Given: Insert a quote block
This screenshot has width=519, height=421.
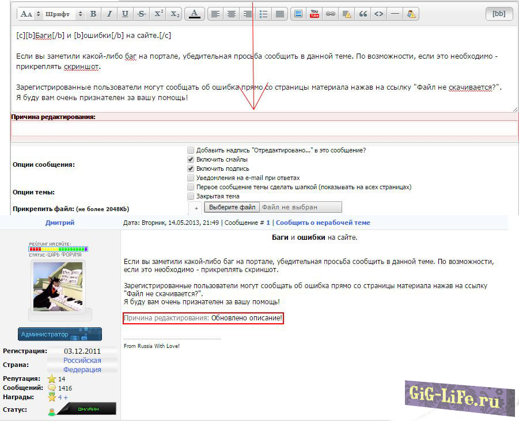Looking at the screenshot, I should point(362,14).
